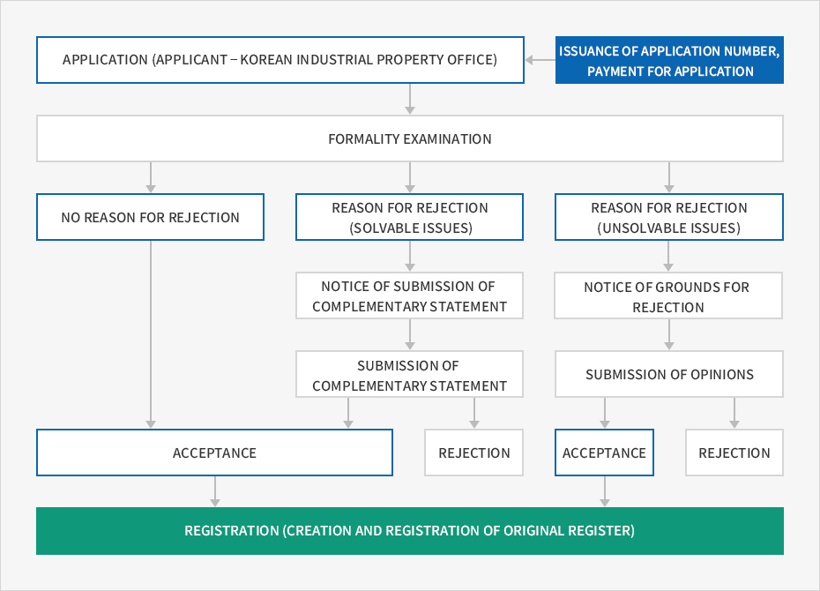Select the Issuance of Application Number blue box
820x591 pixels.
pyautogui.click(x=669, y=60)
